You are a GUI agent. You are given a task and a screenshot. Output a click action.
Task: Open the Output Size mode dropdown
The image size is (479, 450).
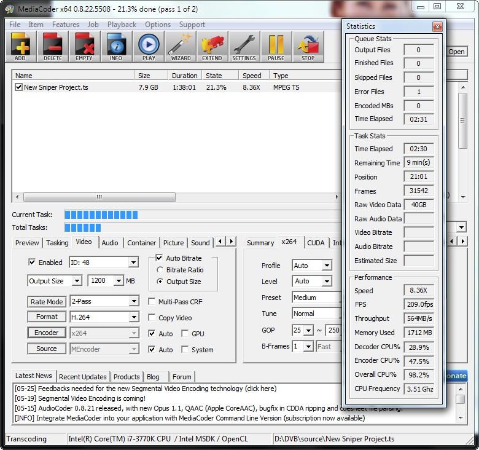pyautogui.click(x=77, y=281)
